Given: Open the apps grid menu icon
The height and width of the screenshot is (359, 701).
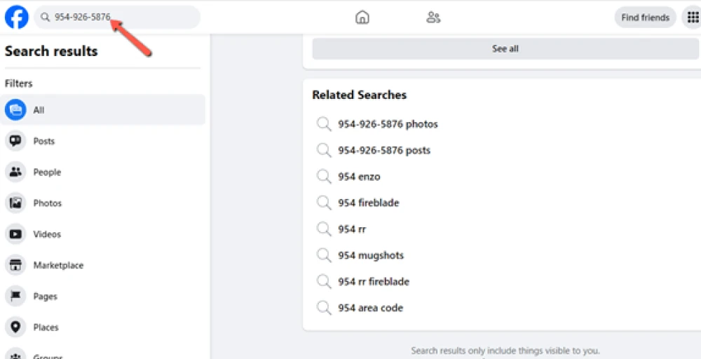Looking at the screenshot, I should [x=693, y=18].
